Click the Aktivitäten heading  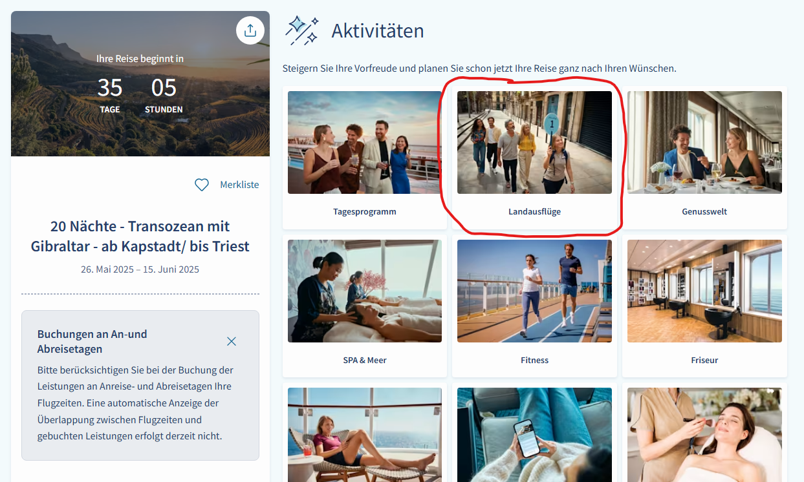coord(378,30)
